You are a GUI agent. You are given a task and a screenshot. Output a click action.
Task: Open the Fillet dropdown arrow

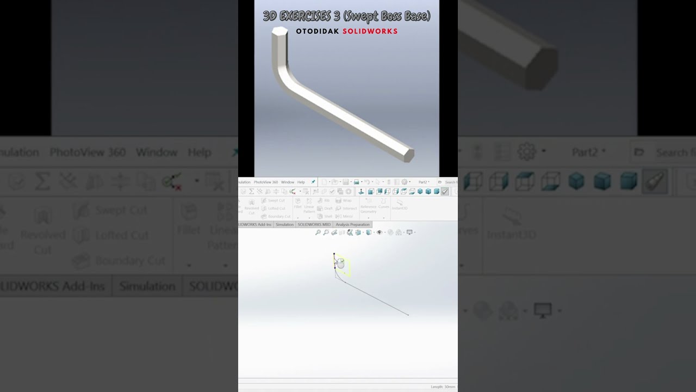click(x=298, y=218)
